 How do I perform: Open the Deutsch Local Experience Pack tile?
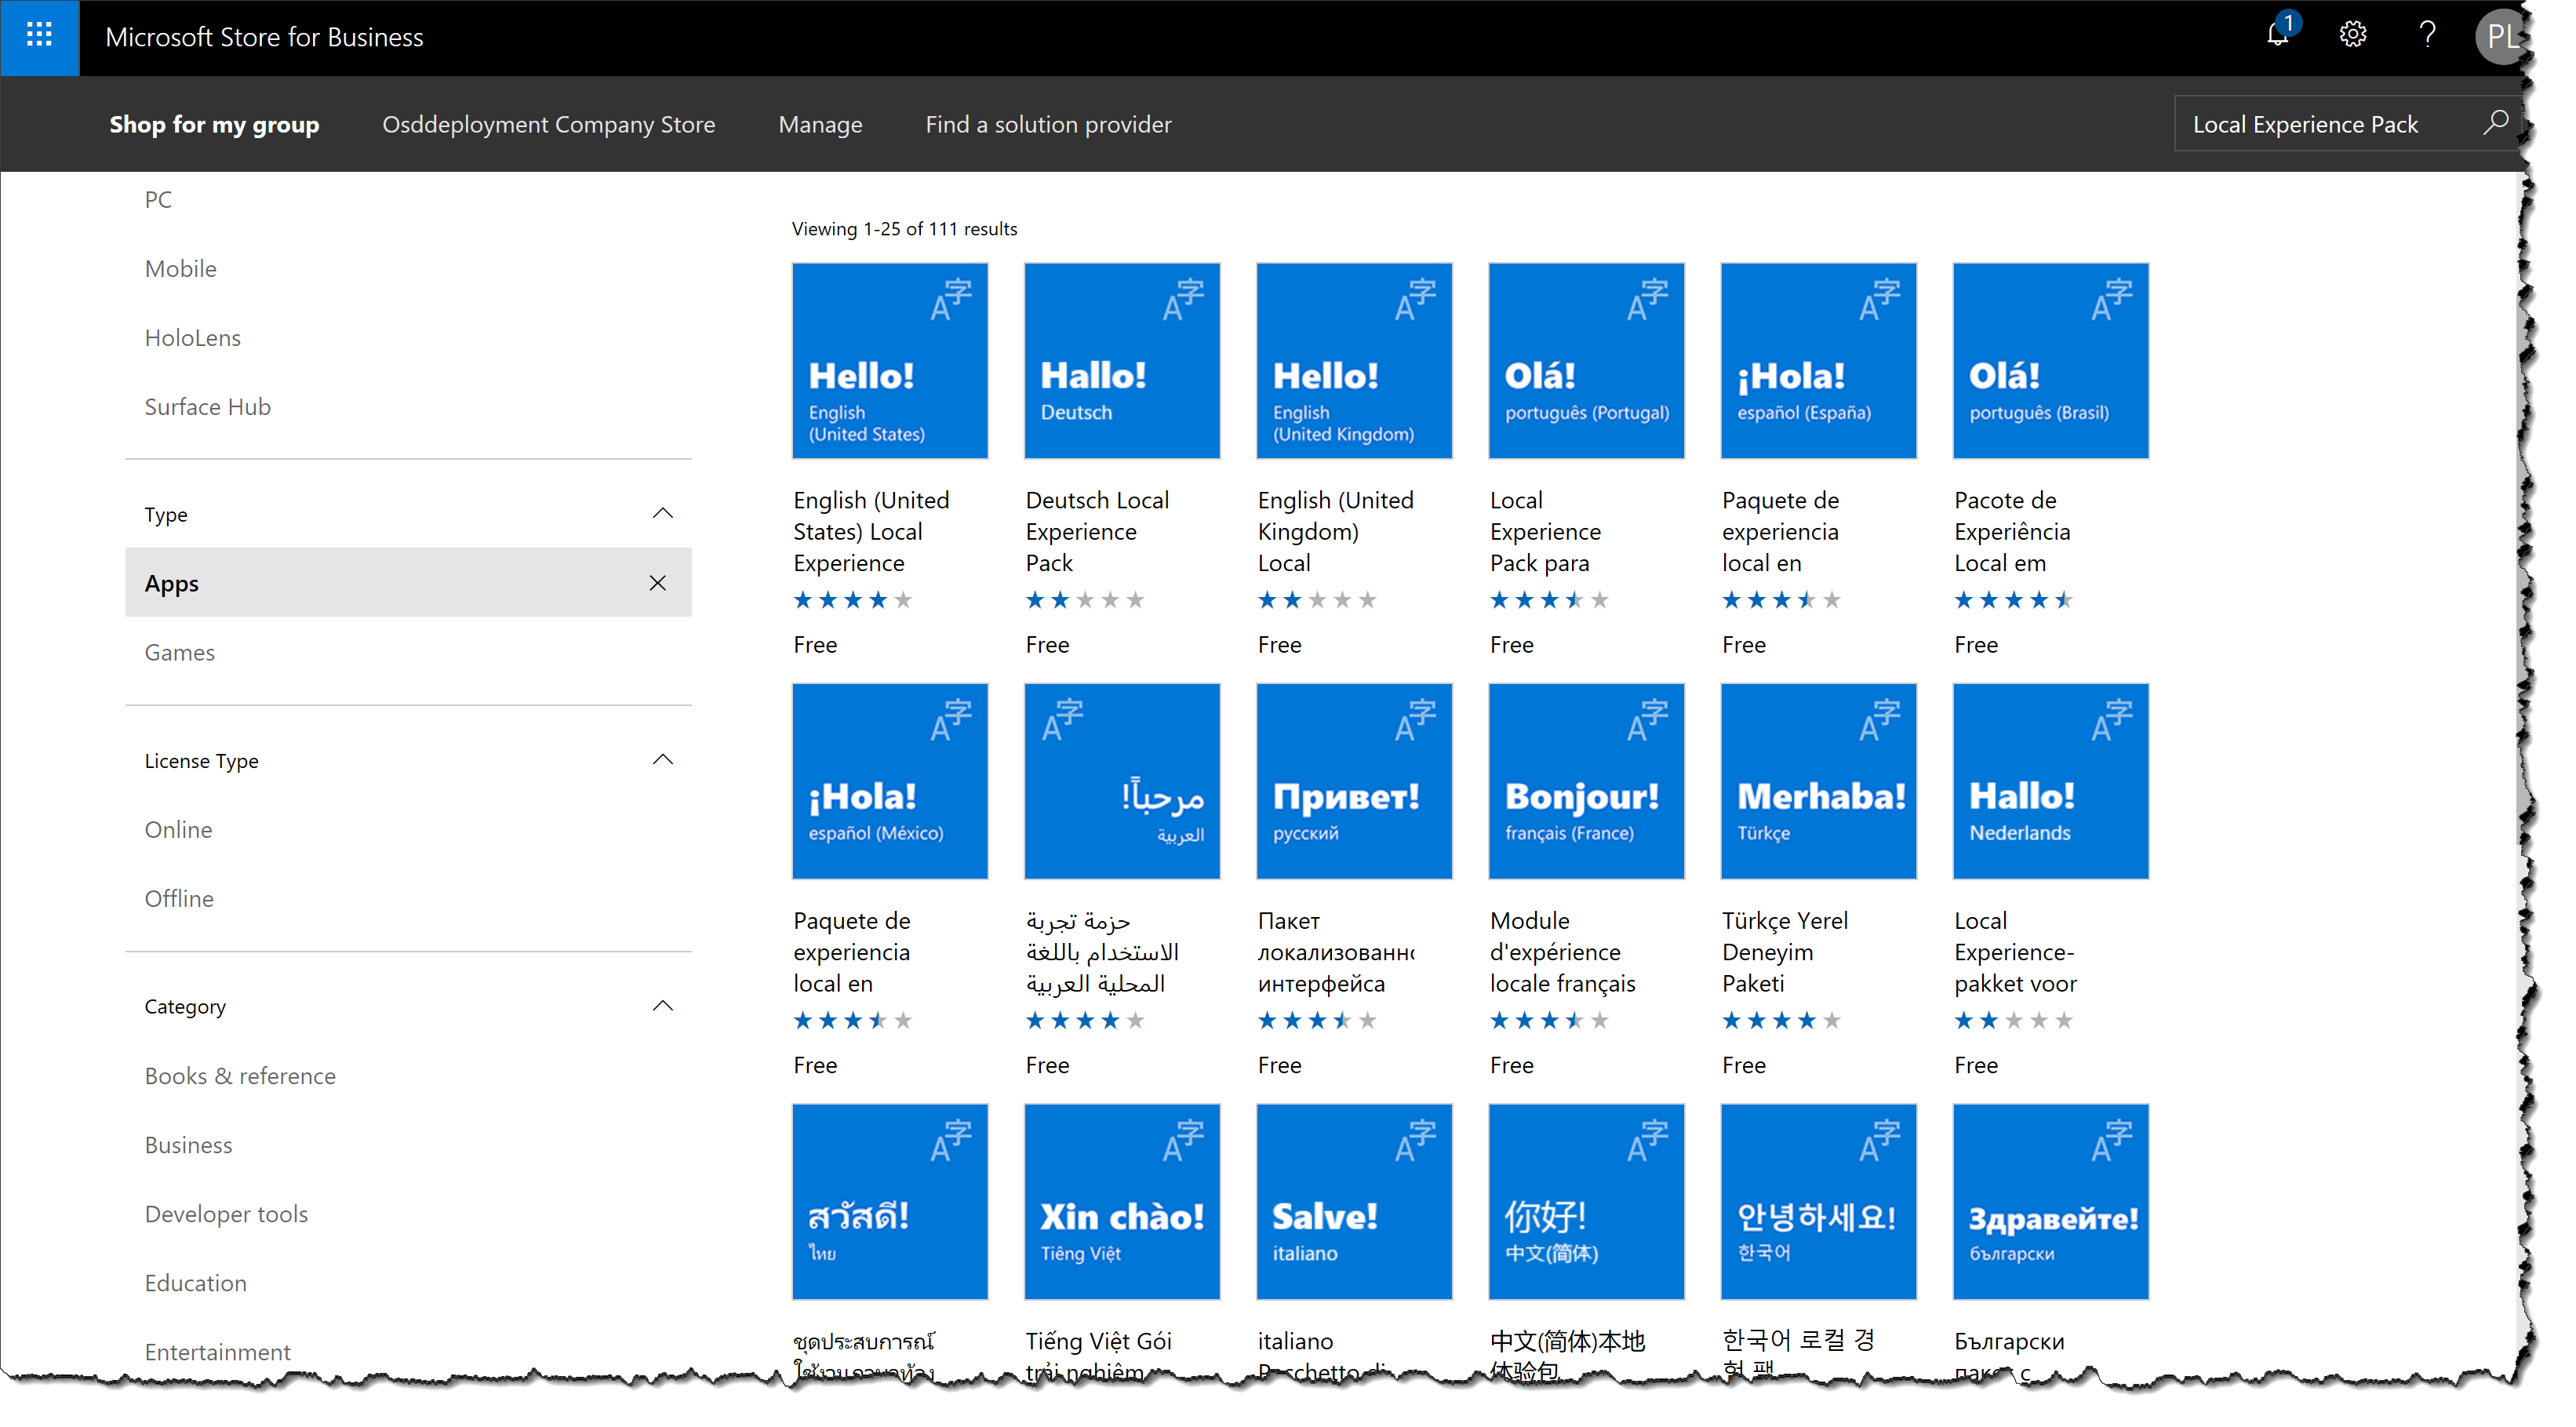[x=1122, y=360]
